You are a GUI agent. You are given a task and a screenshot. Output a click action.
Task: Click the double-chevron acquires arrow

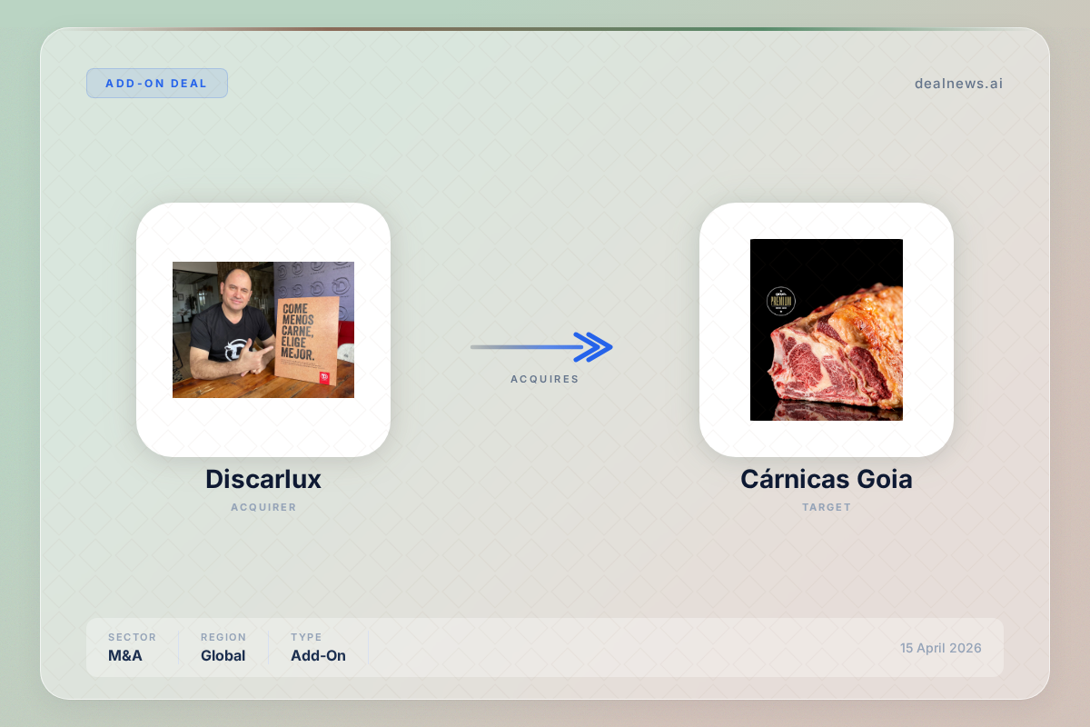(x=592, y=347)
